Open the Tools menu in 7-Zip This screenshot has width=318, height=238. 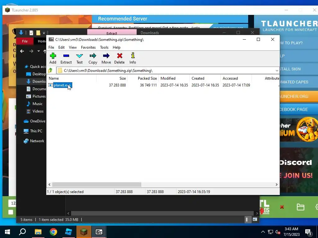pyautogui.click(x=104, y=47)
